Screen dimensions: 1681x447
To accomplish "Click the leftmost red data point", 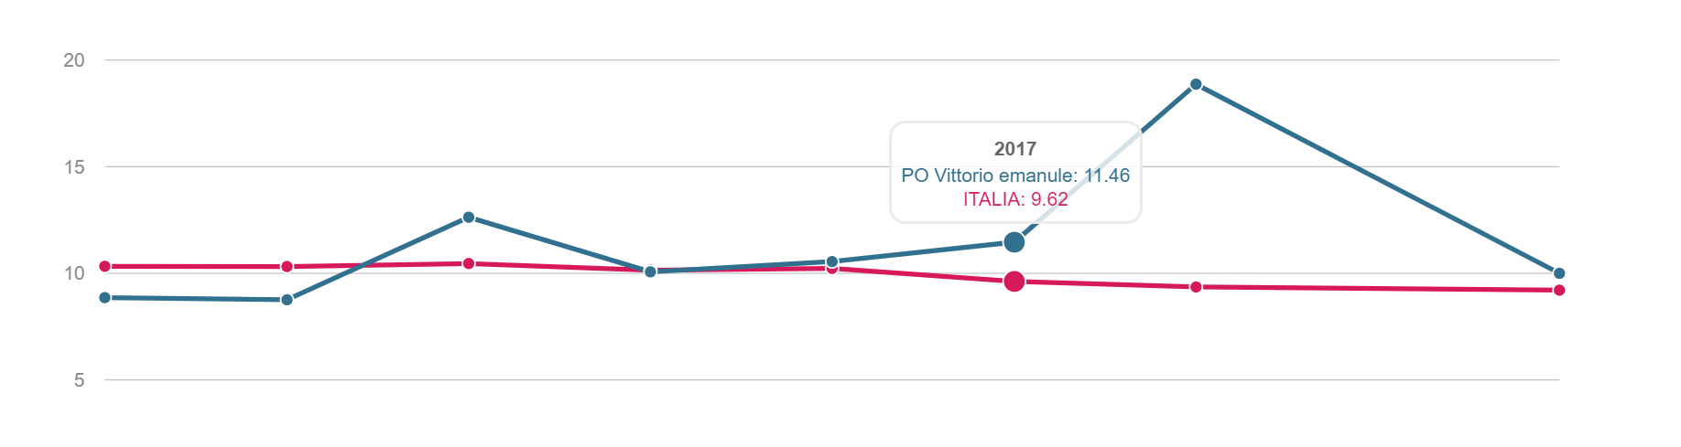I will [x=104, y=267].
